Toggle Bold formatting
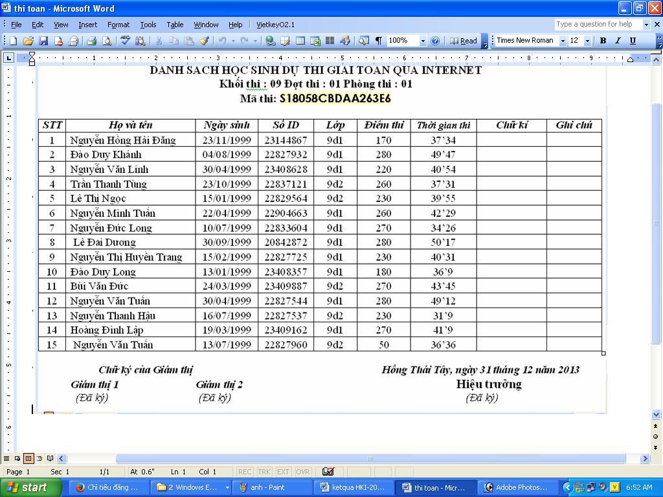Viewport: 663px width, 497px height. click(x=603, y=41)
